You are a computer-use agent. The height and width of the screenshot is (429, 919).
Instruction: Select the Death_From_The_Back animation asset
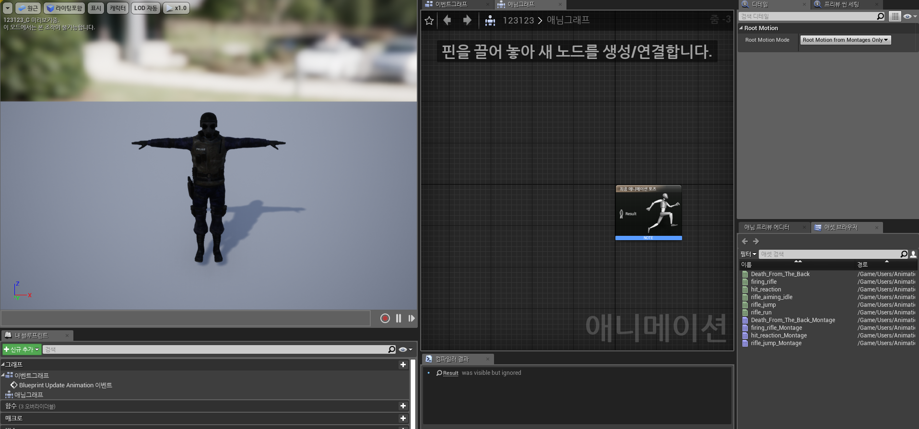coord(780,274)
